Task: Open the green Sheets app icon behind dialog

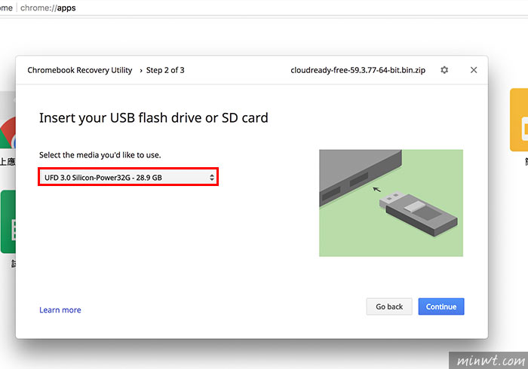Action: coord(8,222)
